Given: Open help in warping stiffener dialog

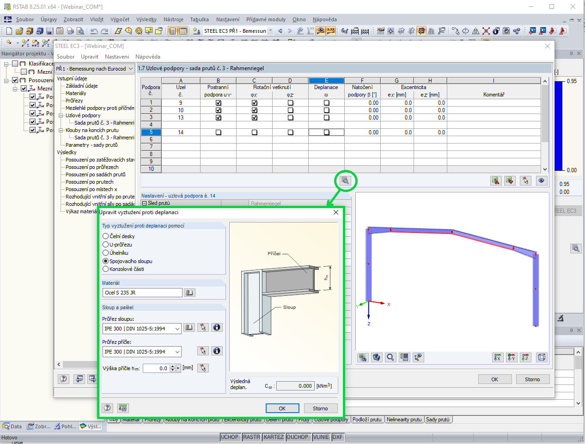Looking at the screenshot, I should [107, 408].
